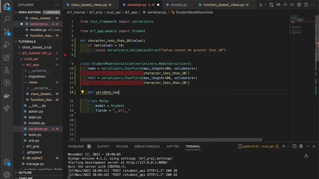The height and width of the screenshot is (179, 319).
Task: Click drf_tutorial in the breadcrumb path
Action: [76, 12]
